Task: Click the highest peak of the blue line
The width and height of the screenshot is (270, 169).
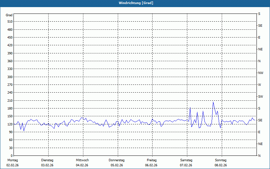Action: pos(213,102)
